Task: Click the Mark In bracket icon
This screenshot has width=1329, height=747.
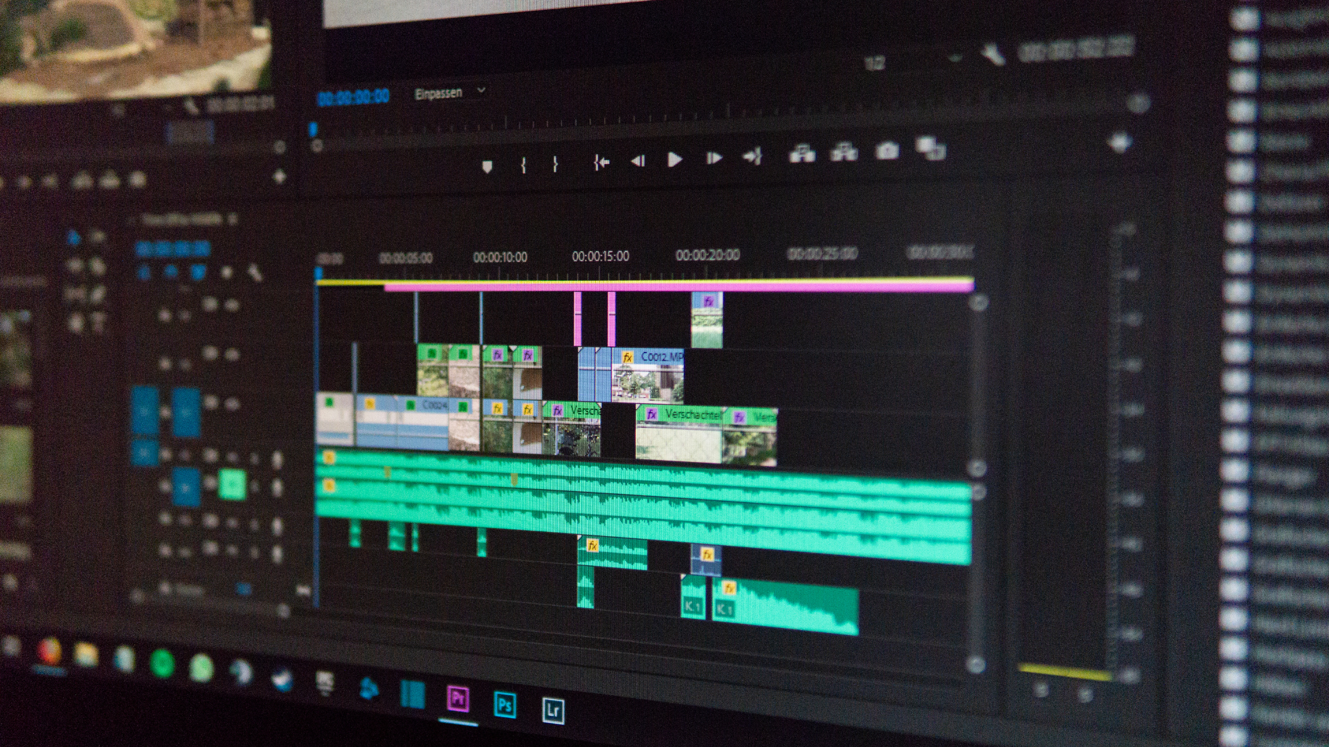Action: point(523,165)
